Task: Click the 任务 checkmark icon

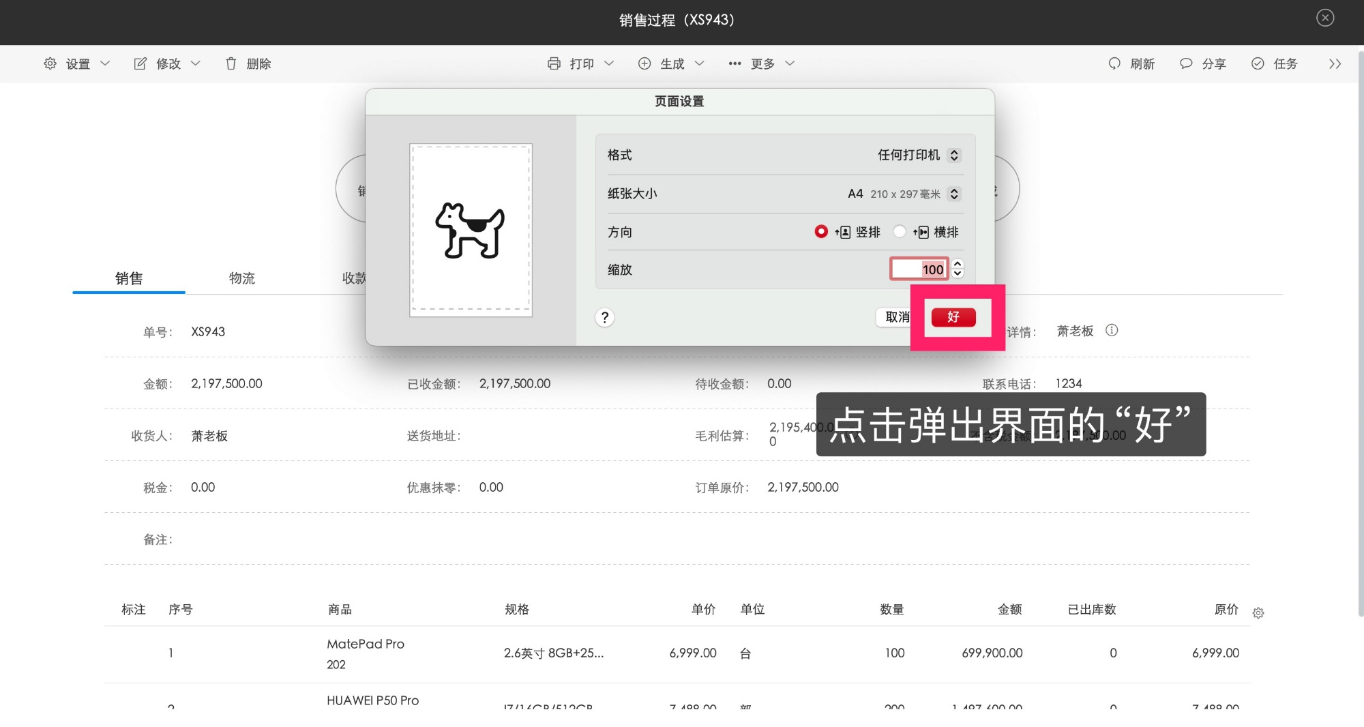Action: pos(1257,63)
